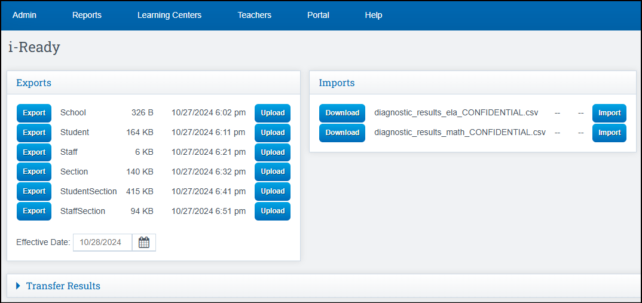The height and width of the screenshot is (303, 642).
Task: Upload the Student export
Action: click(273, 133)
